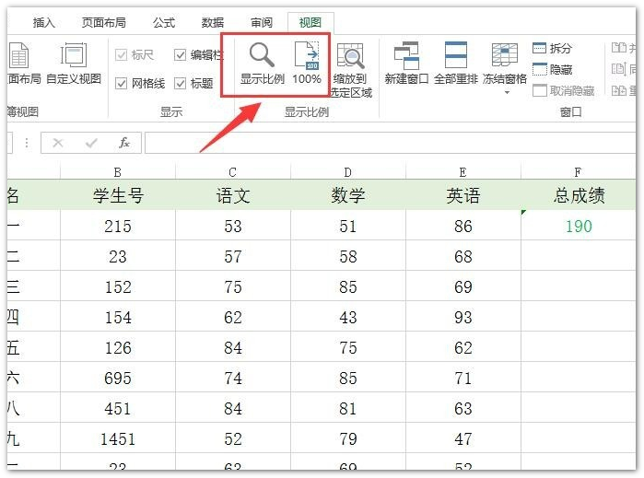
Task: Select the 总成绩 header cell
Action: 579,195
